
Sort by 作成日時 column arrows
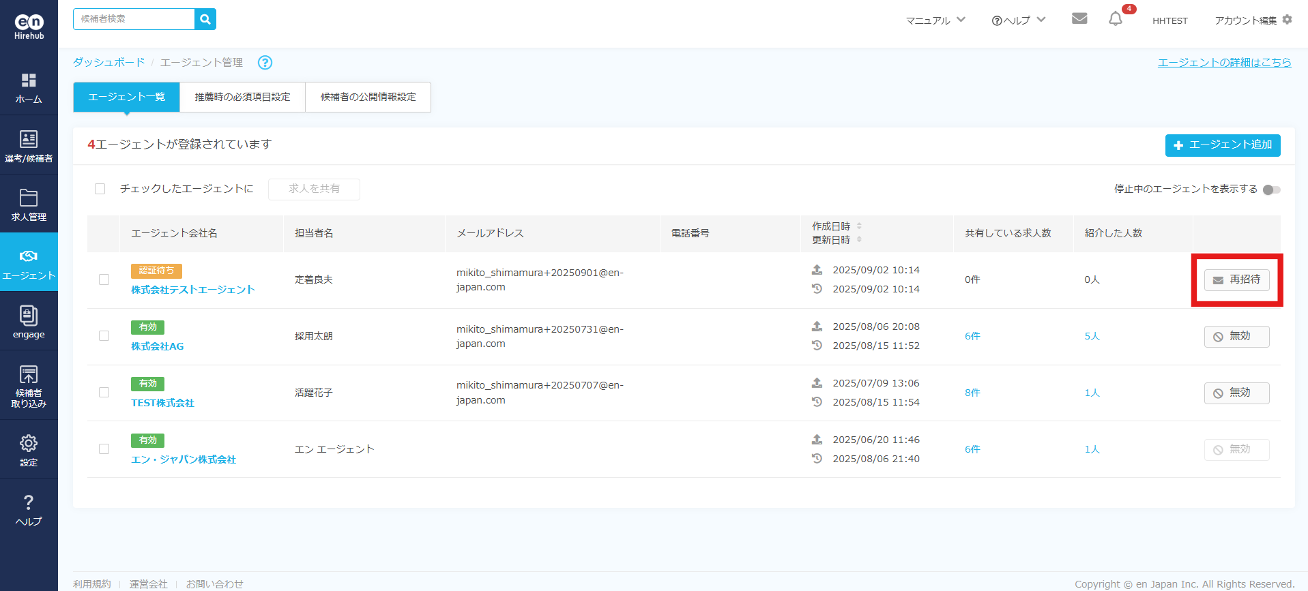point(859,226)
